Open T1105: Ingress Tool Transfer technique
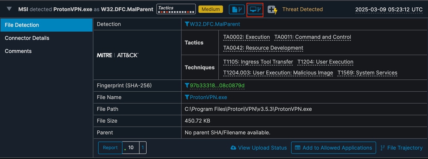Viewport: 428px width, 159px height. (x=258, y=62)
